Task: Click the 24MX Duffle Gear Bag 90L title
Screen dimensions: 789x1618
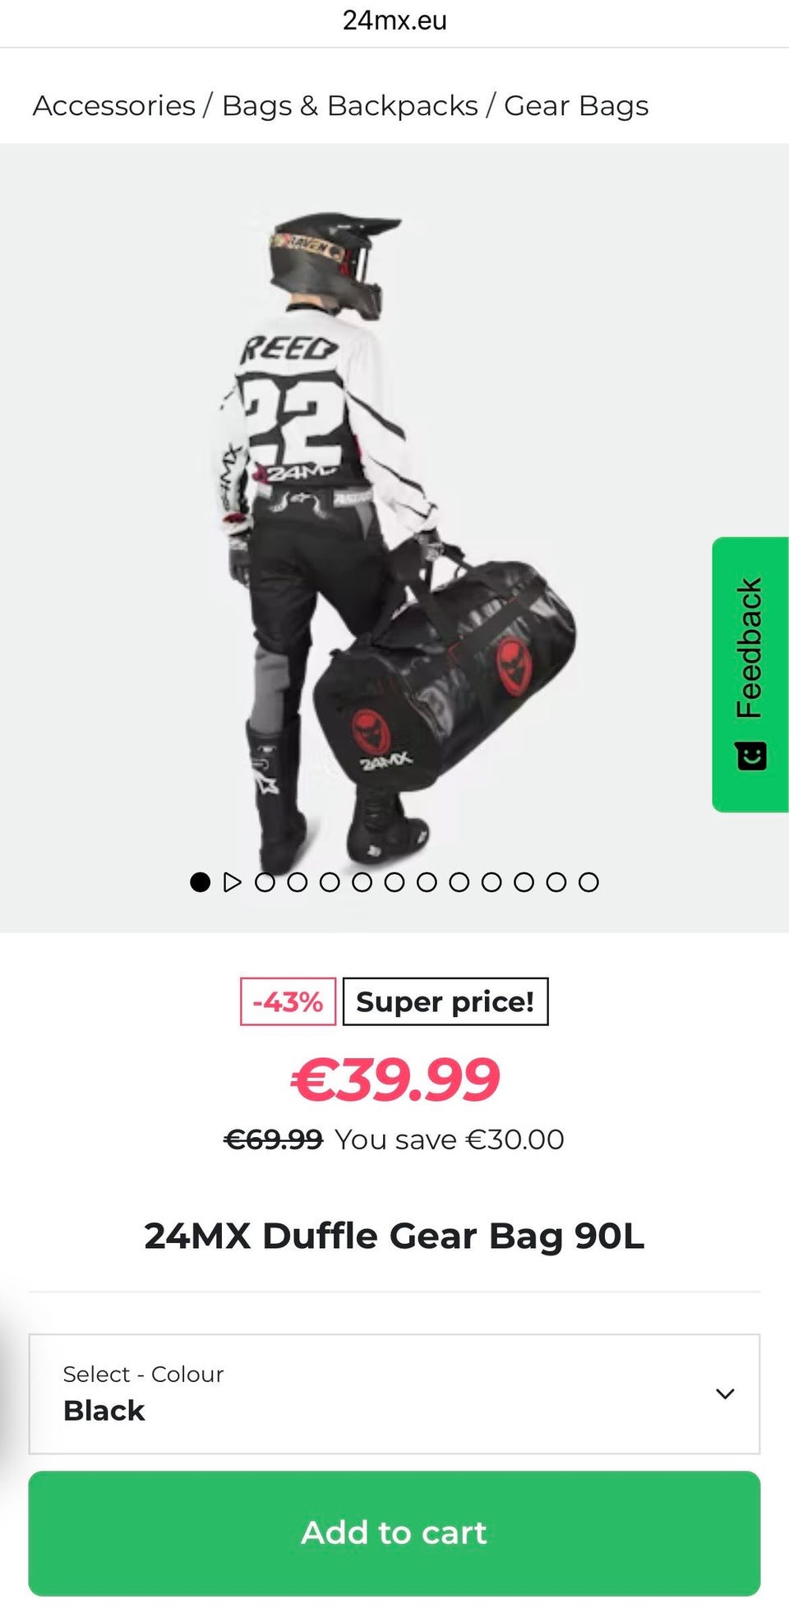Action: [x=394, y=1236]
